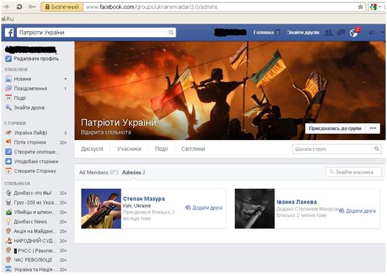Switch to the Світлини tab

[x=193, y=149]
